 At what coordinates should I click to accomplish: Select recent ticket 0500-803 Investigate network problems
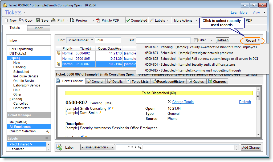189,53
